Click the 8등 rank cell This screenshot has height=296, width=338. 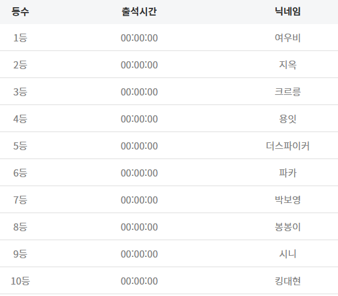pos(20,227)
